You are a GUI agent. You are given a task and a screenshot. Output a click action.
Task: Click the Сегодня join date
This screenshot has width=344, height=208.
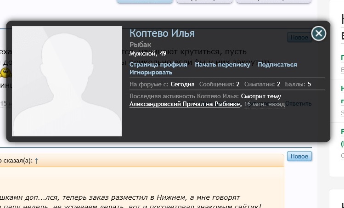(182, 84)
